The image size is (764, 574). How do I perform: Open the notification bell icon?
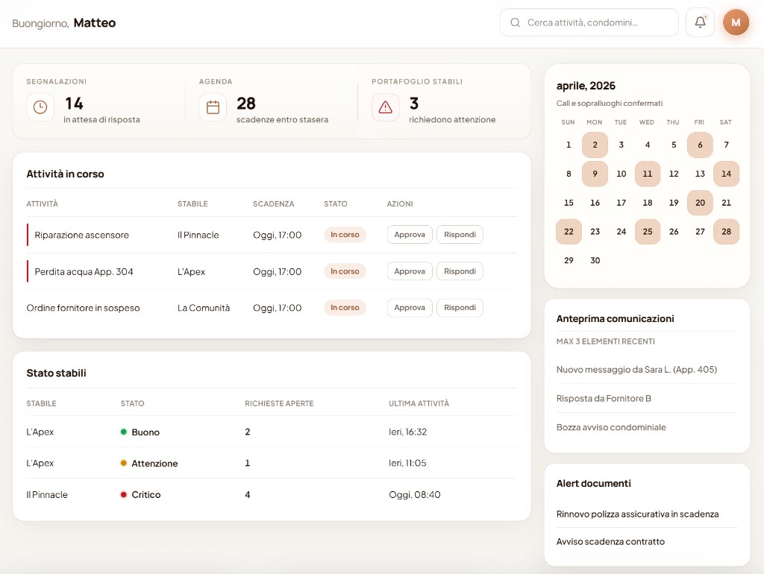pyautogui.click(x=700, y=22)
